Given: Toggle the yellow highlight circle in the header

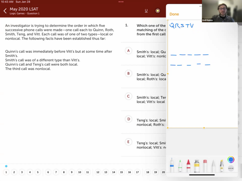Looking at the screenshot, I should point(158,11).
